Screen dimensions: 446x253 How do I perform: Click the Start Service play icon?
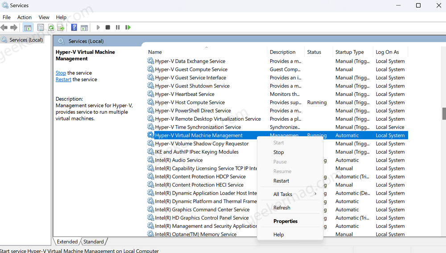click(98, 28)
